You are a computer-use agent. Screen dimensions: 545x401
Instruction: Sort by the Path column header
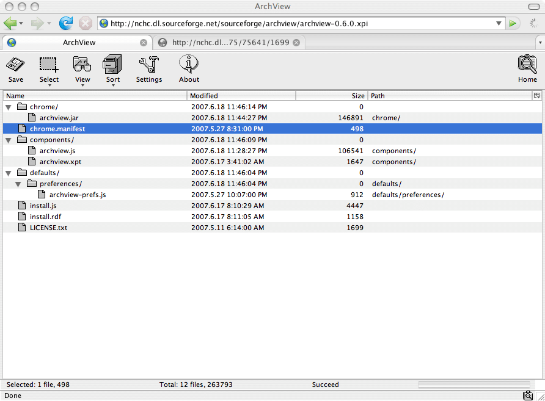450,96
